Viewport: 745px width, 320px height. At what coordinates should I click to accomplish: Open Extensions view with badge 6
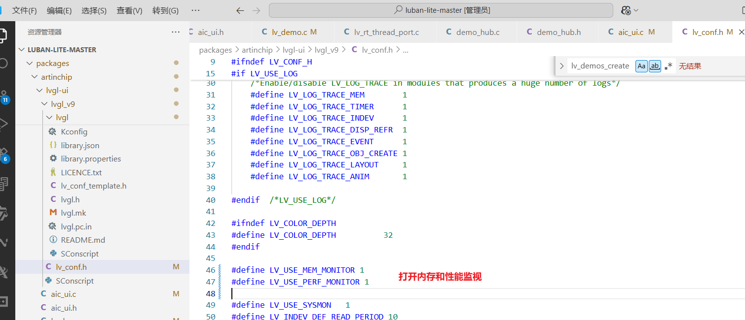point(4,155)
